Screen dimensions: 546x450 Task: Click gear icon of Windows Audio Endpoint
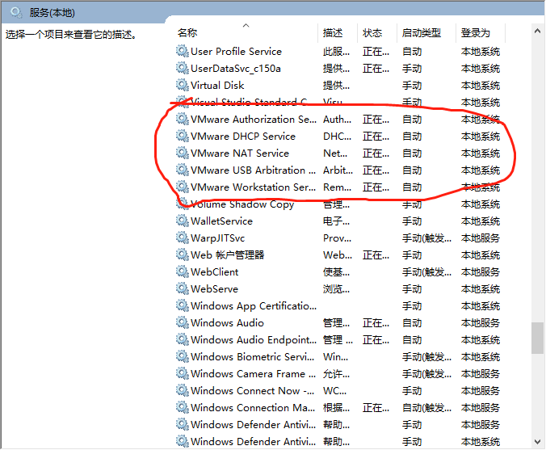pyautogui.click(x=182, y=339)
